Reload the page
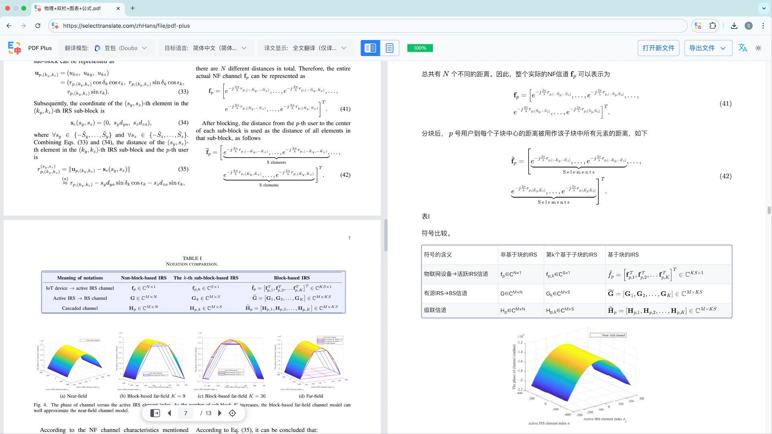The height and width of the screenshot is (434, 772). 38,26
